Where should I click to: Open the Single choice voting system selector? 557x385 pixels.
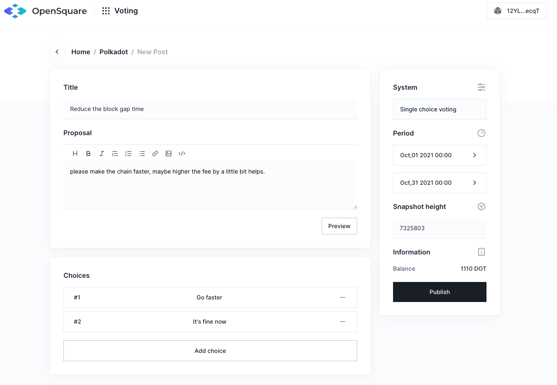tap(439, 109)
